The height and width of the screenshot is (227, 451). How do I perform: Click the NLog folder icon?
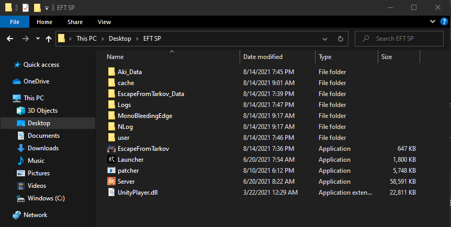tap(111, 127)
